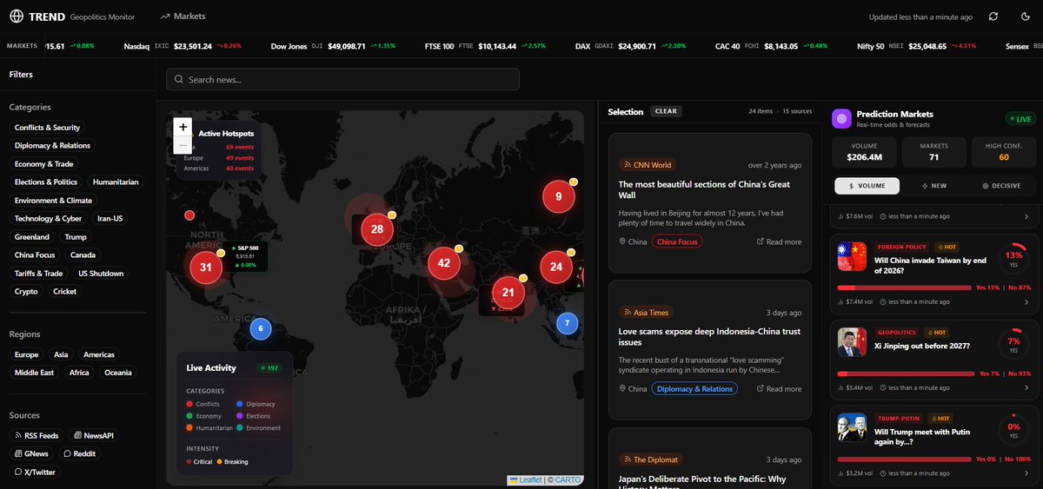The image size is (1043, 489).
Task: Filter regions by Americas
Action: point(99,354)
